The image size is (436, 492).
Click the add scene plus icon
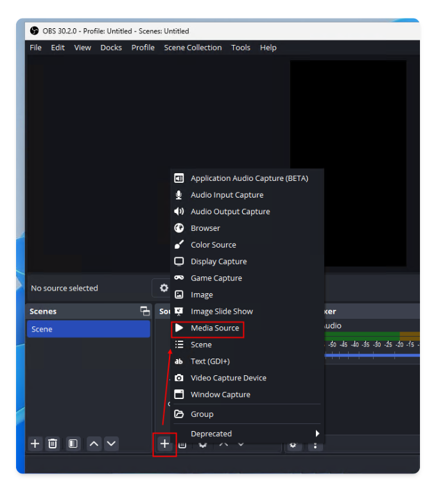(x=35, y=444)
